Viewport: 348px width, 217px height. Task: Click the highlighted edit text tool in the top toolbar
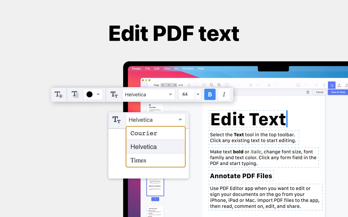(332, 85)
